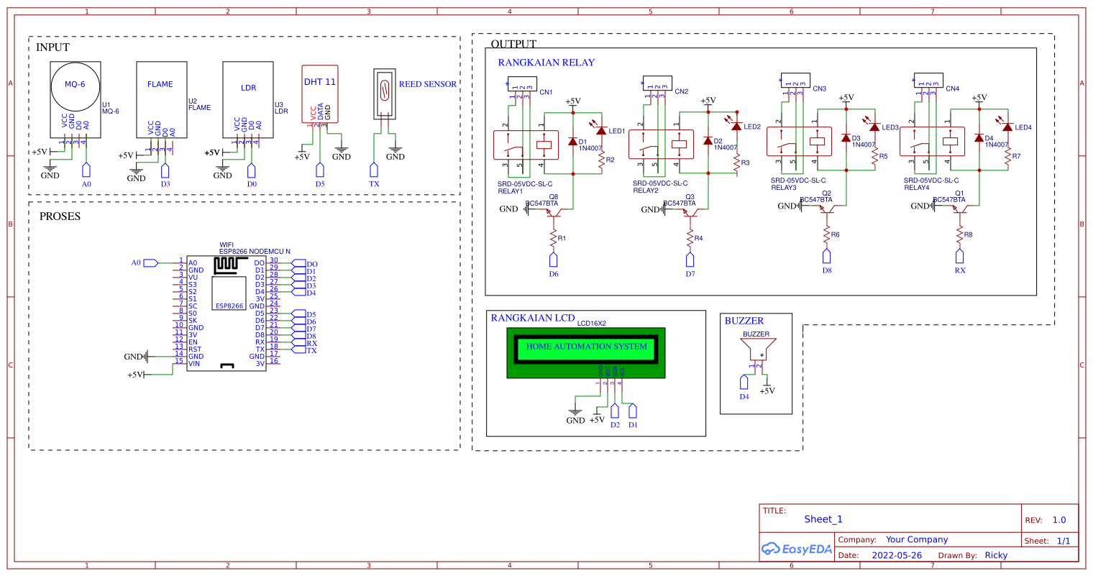Select the RANGKAIAN RELAY heading text

(546, 63)
